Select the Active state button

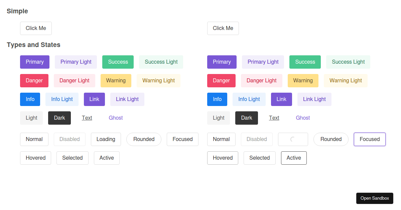(x=294, y=158)
